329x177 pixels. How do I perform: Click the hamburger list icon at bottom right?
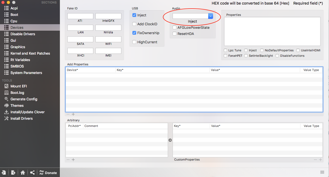coord(322,172)
